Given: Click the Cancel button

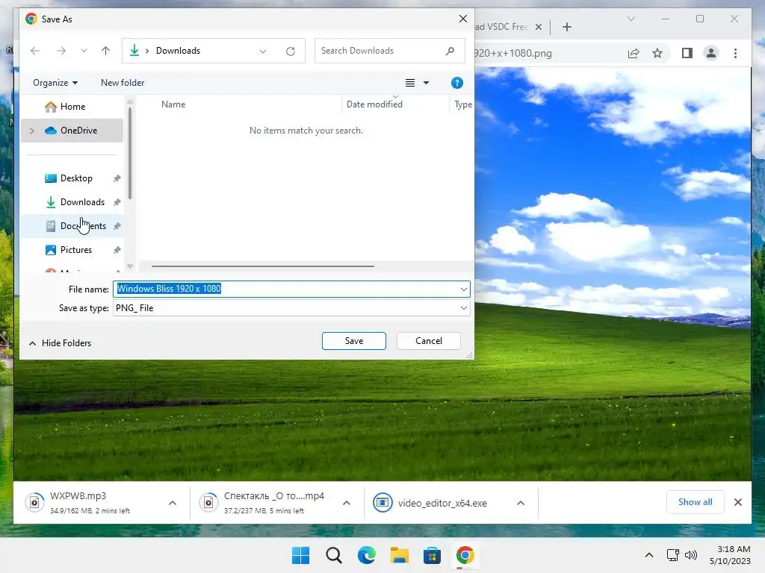Looking at the screenshot, I should (429, 341).
